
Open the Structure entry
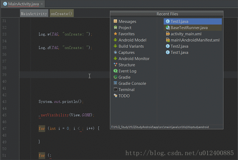click(127, 65)
